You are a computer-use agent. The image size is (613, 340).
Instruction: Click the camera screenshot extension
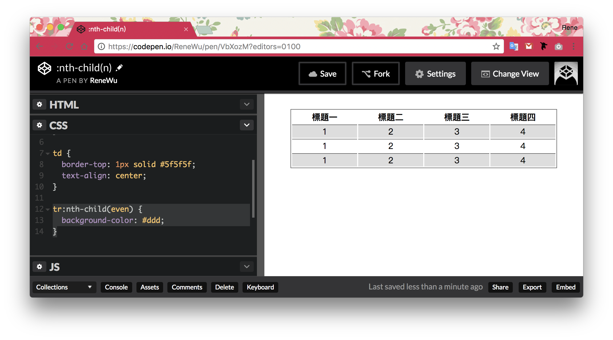point(559,47)
